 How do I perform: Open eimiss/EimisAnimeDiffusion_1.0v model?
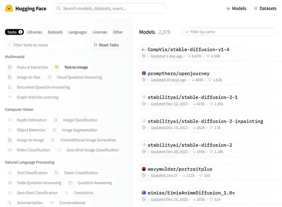[191, 193]
